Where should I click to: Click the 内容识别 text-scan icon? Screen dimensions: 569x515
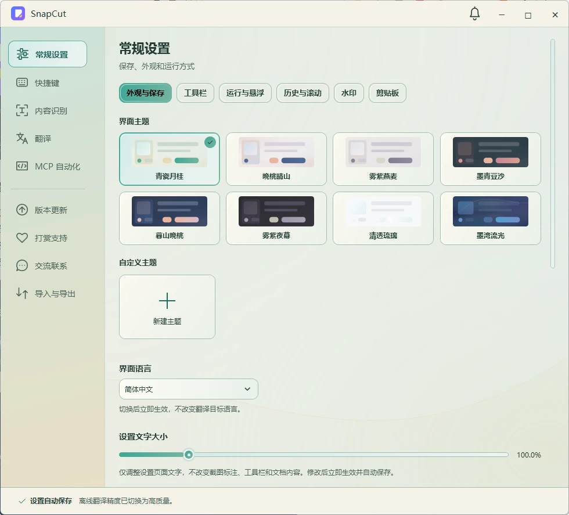tap(22, 110)
